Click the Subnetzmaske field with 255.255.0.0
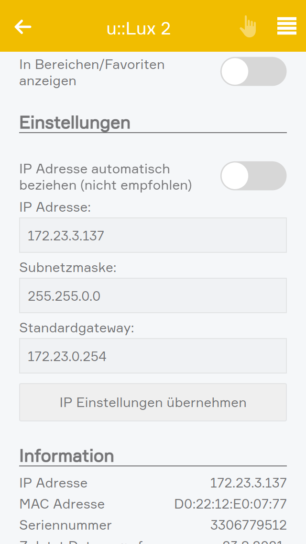This screenshot has height=544, width=306. [x=153, y=295]
